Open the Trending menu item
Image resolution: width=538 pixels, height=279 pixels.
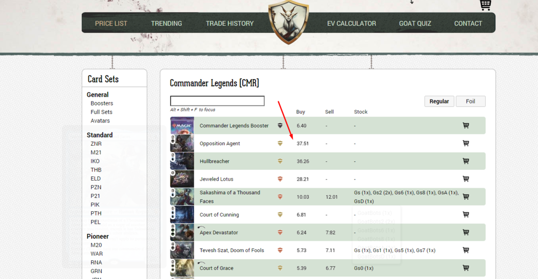click(x=166, y=23)
